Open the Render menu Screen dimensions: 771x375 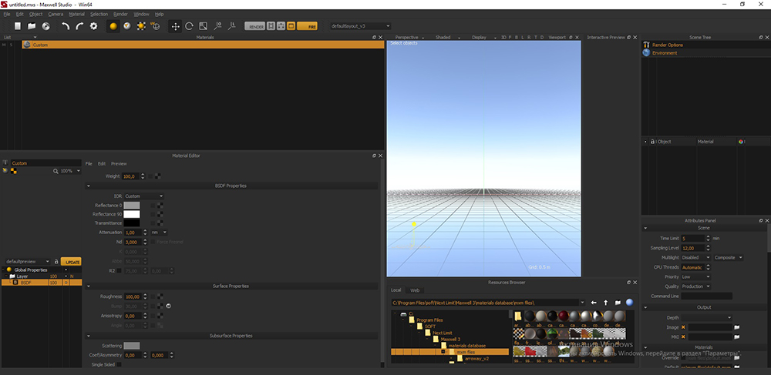[x=120, y=14]
